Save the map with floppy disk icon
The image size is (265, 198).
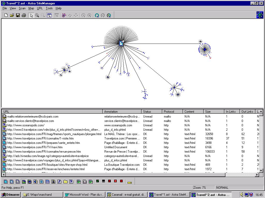click(x=18, y=15)
